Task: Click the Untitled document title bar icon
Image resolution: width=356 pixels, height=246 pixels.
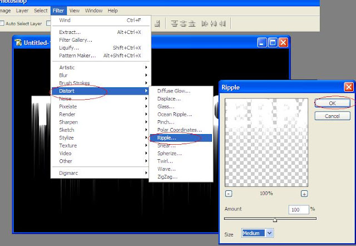Action: (18, 42)
